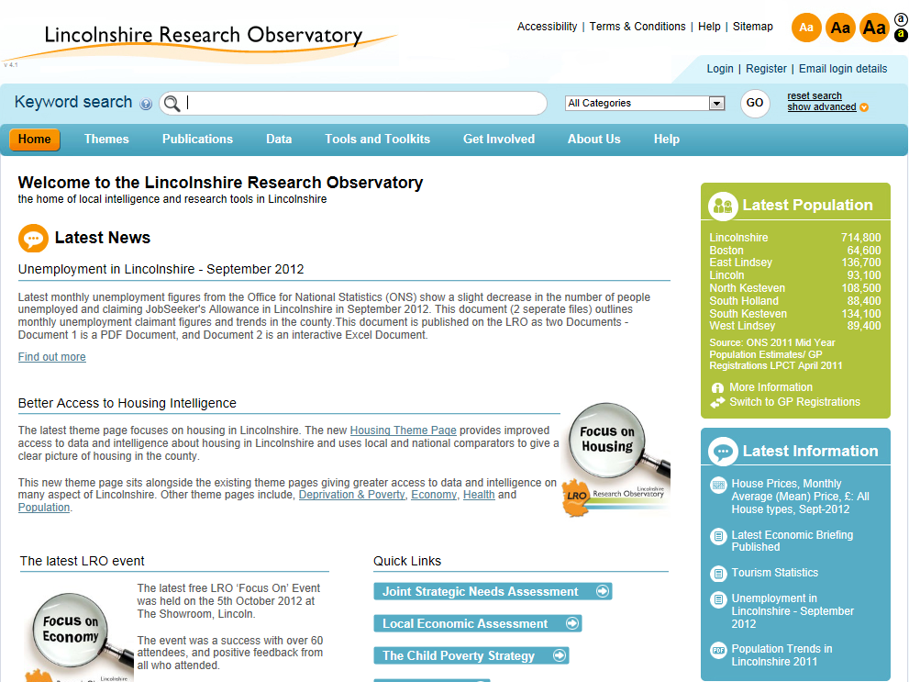Select the medium text size Aa button
This screenshot has width=909, height=682.
[840, 28]
